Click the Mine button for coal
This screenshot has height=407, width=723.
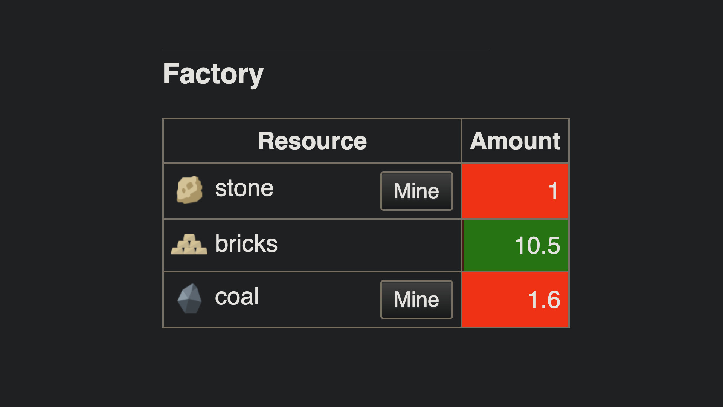416,299
